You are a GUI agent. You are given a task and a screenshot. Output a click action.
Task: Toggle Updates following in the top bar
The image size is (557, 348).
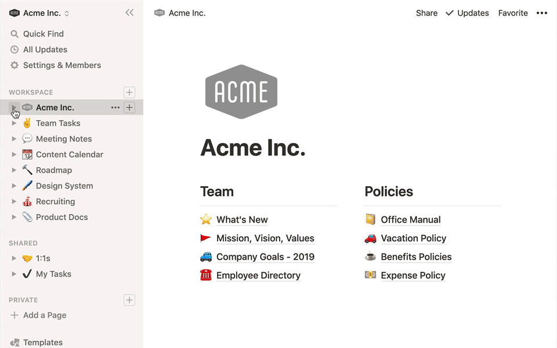point(467,13)
